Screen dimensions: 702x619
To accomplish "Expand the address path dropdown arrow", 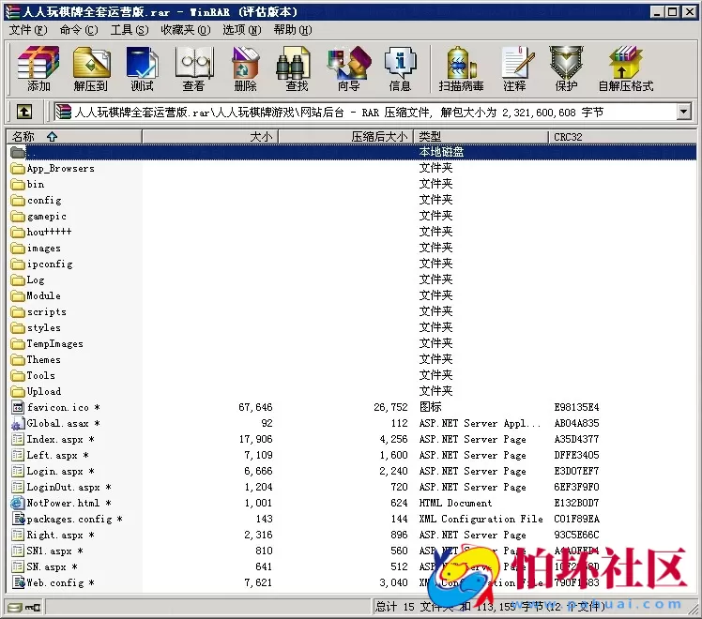I will (x=683, y=112).
